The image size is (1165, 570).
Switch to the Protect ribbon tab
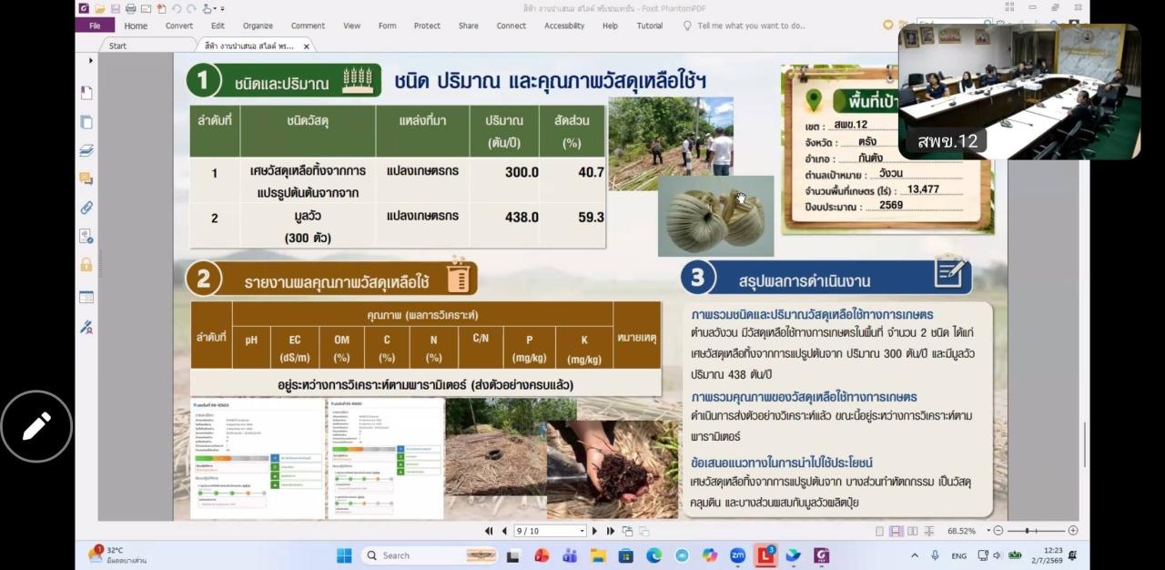(427, 25)
